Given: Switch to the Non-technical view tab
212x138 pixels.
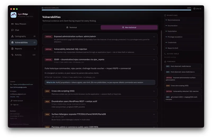Looking at the screenshot, I should pyautogui.click(x=129, y=27).
